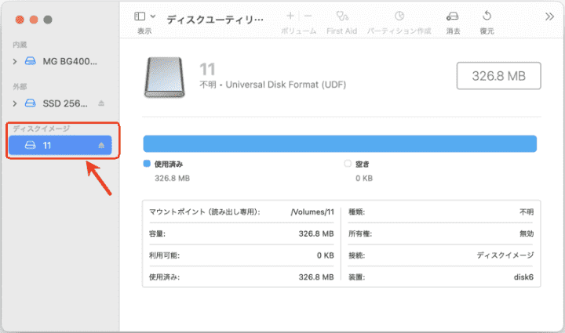Click the 326.8 MB capacity box
Viewport: 565px width, 333px height.
[499, 76]
